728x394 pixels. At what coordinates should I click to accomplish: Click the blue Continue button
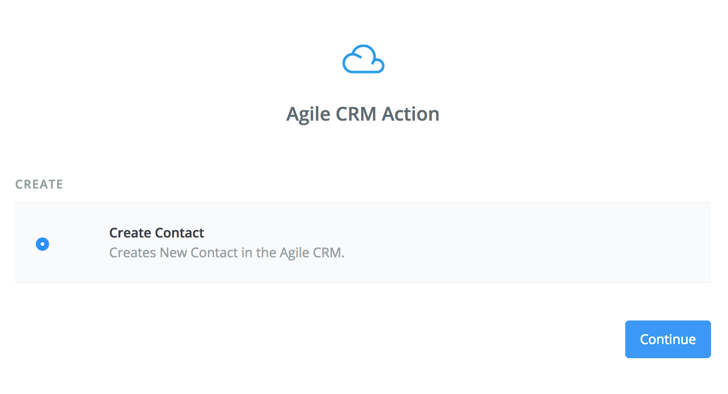point(668,339)
